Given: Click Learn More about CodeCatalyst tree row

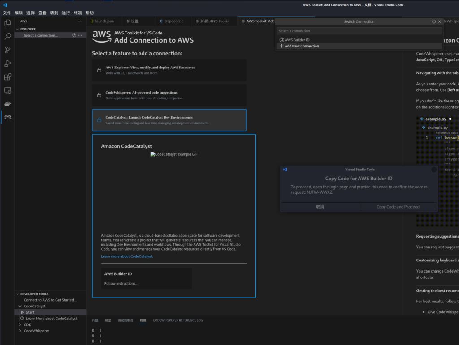Looking at the screenshot, I should [x=50, y=319].
